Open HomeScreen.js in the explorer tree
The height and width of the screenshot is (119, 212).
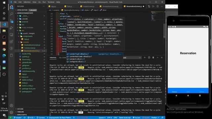(x=29, y=48)
